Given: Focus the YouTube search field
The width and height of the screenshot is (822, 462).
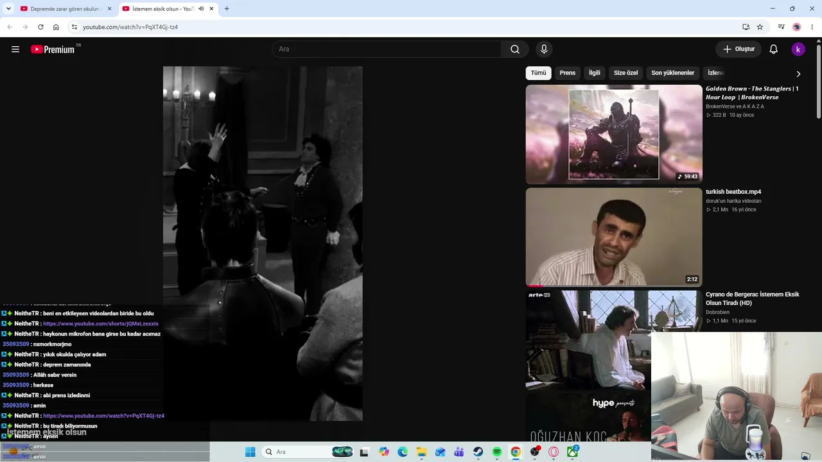Looking at the screenshot, I should point(387,49).
